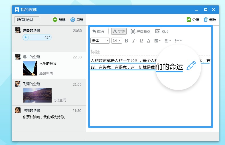The height and width of the screenshot is (145, 225).
Task: Toggle underline formatting
Action: click(x=141, y=41)
